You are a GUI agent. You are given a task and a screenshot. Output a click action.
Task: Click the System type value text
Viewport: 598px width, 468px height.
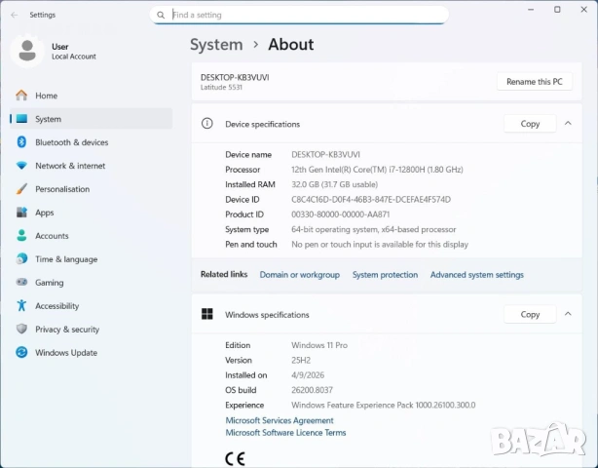373,229
